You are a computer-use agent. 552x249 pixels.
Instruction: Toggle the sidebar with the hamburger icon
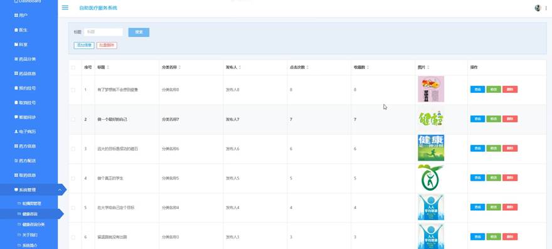(65, 8)
